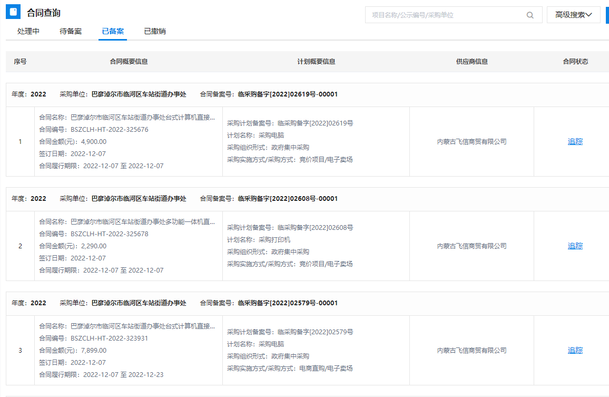Click the 供应商信息 column header
The width and height of the screenshot is (609, 397).
472,62
